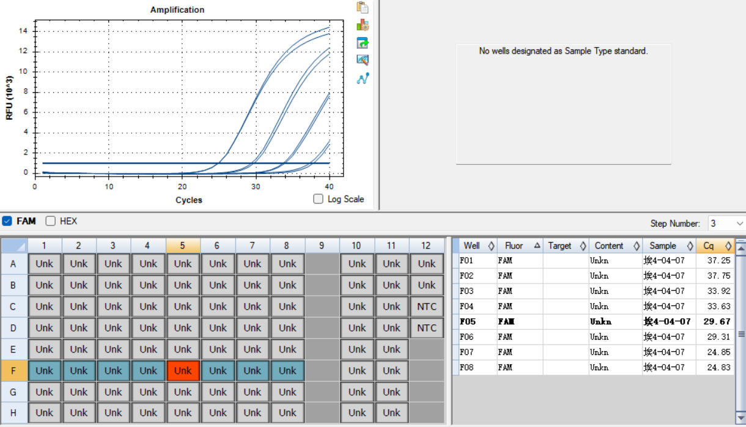Viewport: 746px width, 427px height.
Task: Open the Step Number dropdown
Action: pyautogui.click(x=726, y=224)
